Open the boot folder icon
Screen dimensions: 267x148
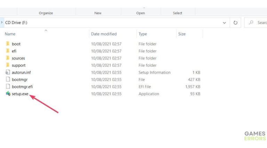pyautogui.click(x=8, y=44)
